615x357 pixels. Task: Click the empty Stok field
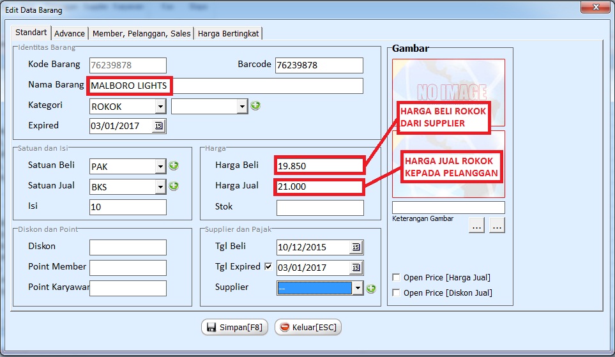point(320,208)
